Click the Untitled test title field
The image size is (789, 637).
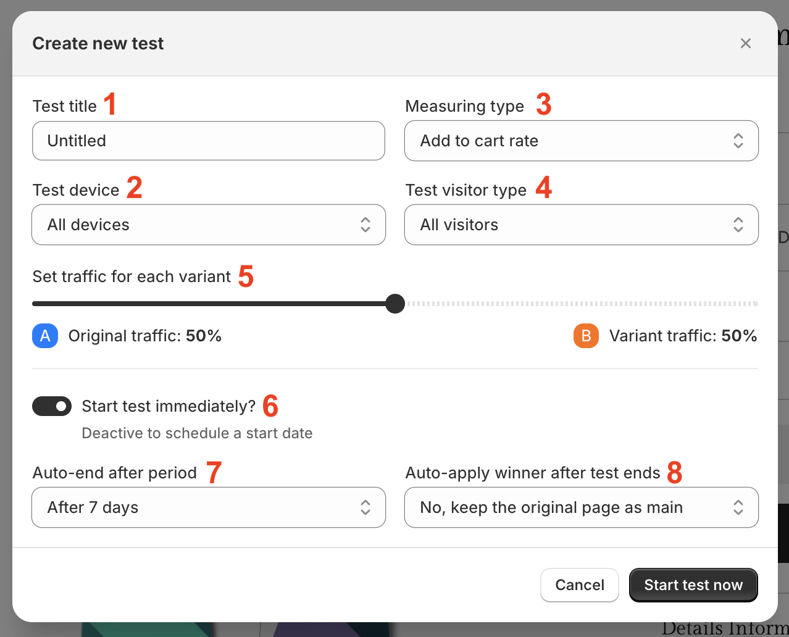[209, 141]
